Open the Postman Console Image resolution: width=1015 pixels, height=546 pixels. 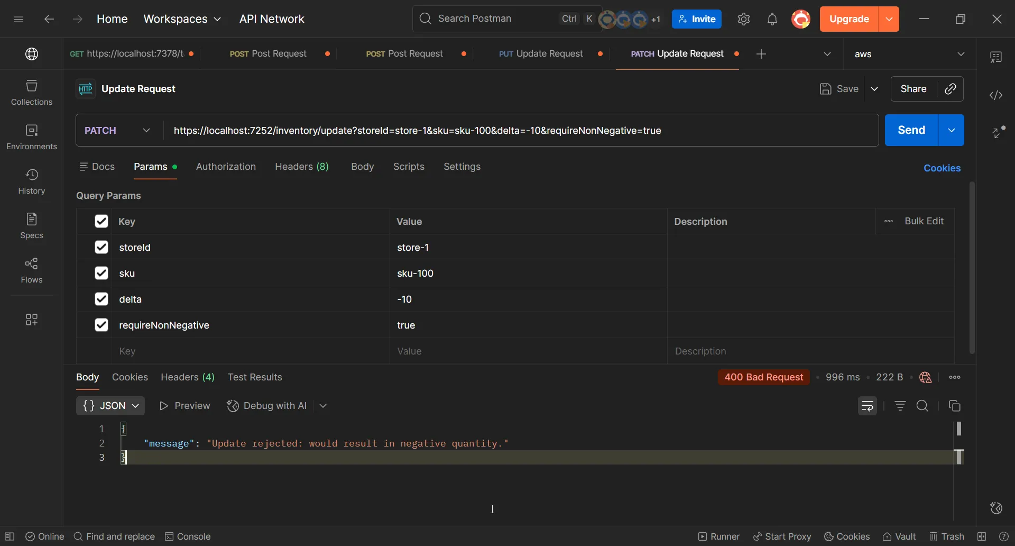pos(188,536)
